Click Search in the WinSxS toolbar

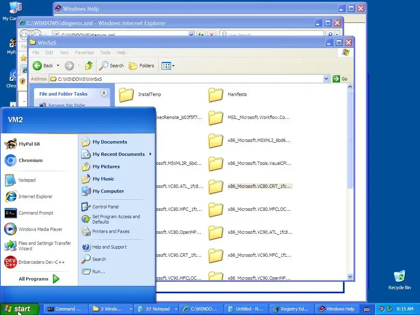click(x=111, y=66)
